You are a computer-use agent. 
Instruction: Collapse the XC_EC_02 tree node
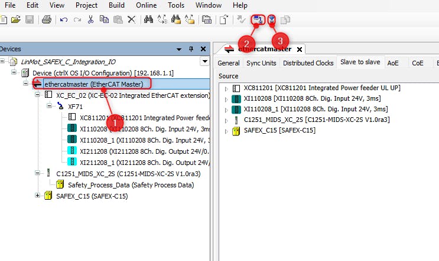point(38,95)
